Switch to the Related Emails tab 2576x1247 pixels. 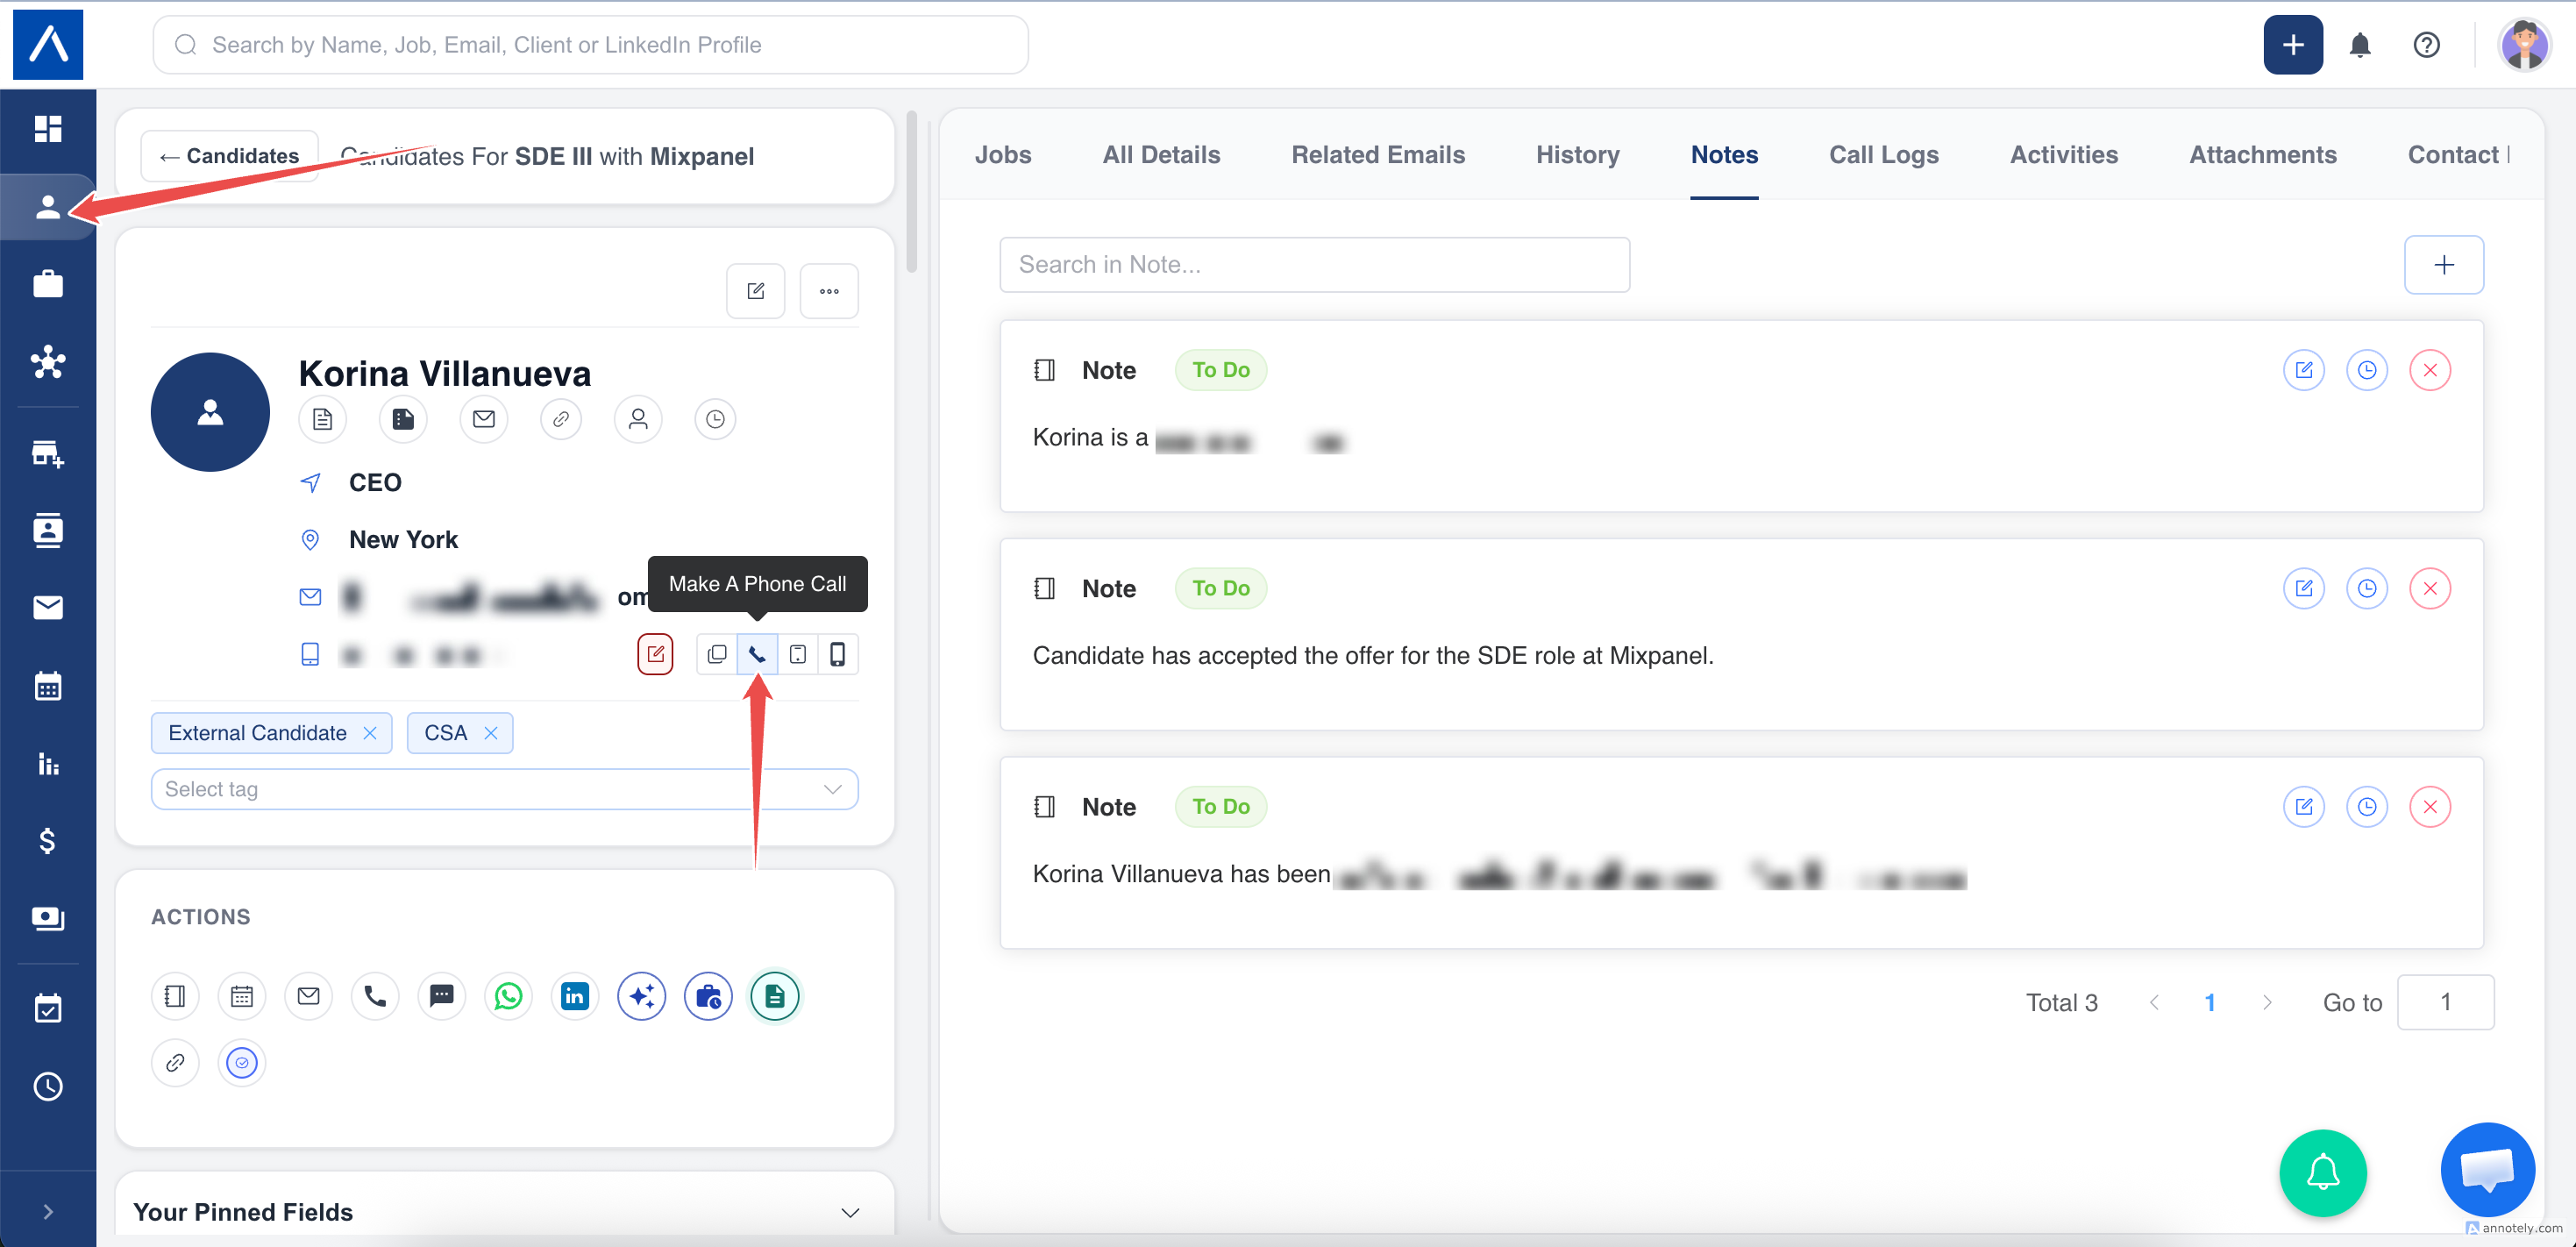[x=1378, y=155]
